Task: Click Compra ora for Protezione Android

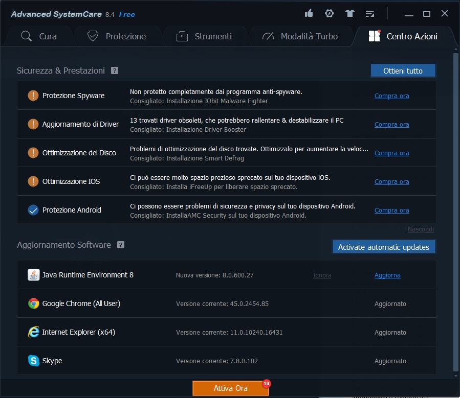Action: pos(391,210)
